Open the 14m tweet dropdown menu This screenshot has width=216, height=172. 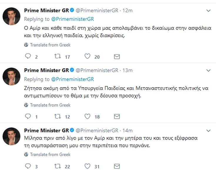coord(208,130)
